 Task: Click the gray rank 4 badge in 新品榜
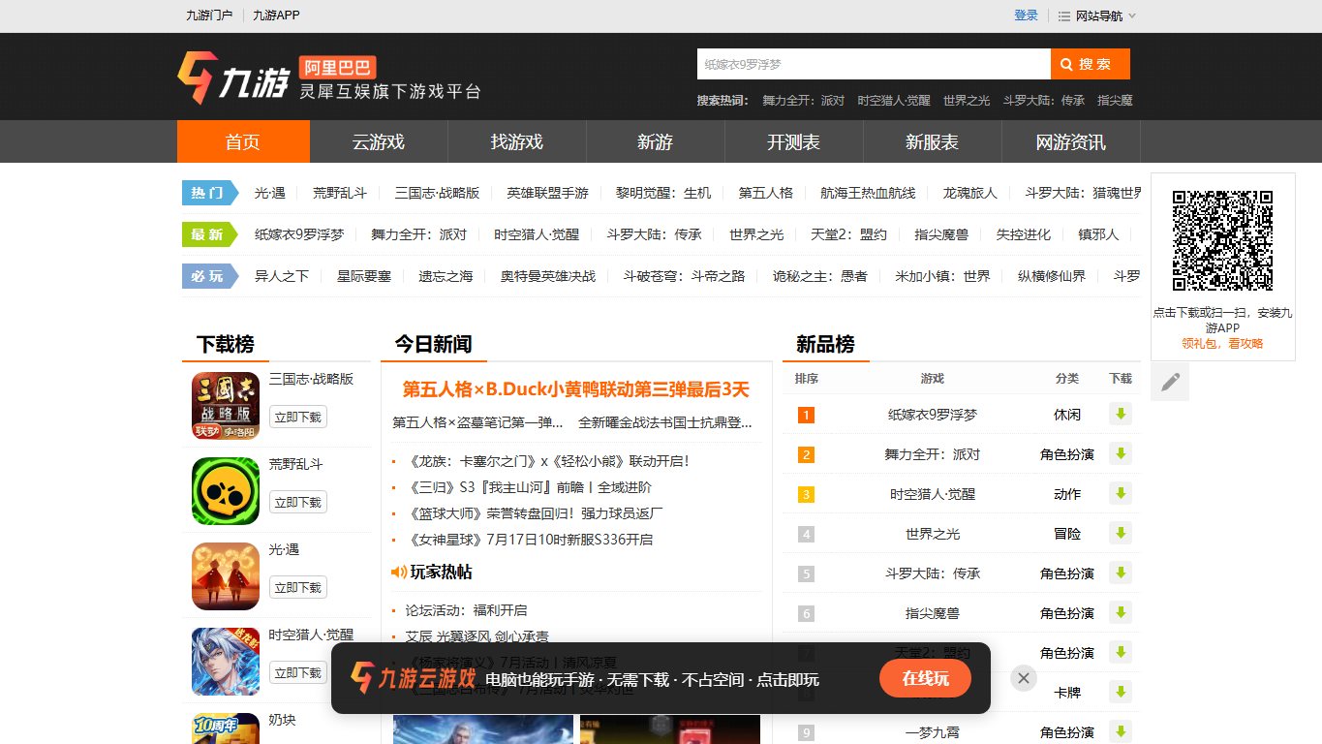(806, 535)
